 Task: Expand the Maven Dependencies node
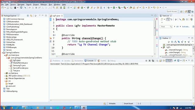(5, 79)
